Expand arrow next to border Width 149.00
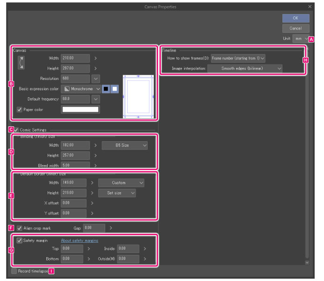 tap(92, 183)
